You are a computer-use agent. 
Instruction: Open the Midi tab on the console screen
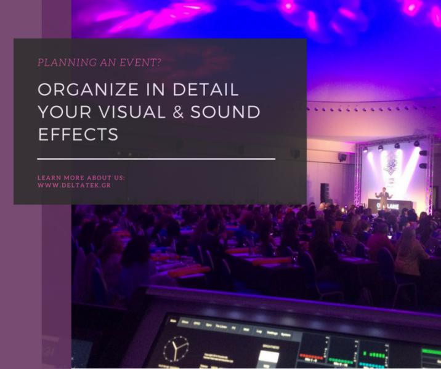coord(246,330)
